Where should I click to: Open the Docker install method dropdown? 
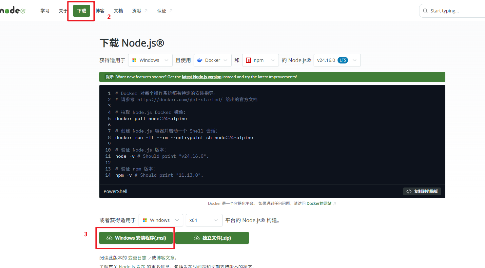(213, 60)
